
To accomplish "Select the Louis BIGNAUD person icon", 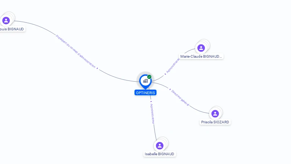I will 6,20.
